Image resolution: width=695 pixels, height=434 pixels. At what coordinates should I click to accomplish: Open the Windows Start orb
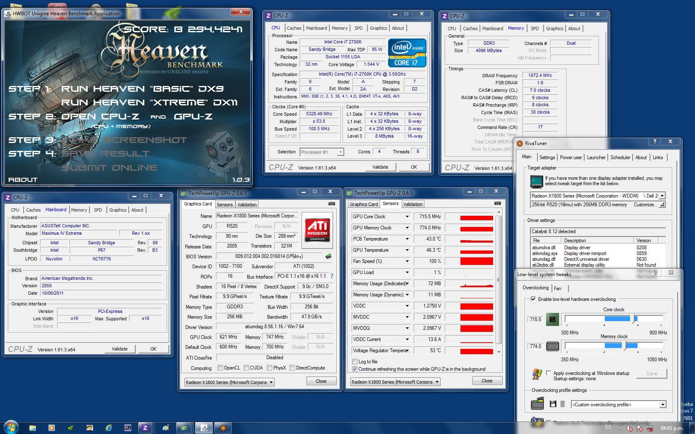(11, 427)
